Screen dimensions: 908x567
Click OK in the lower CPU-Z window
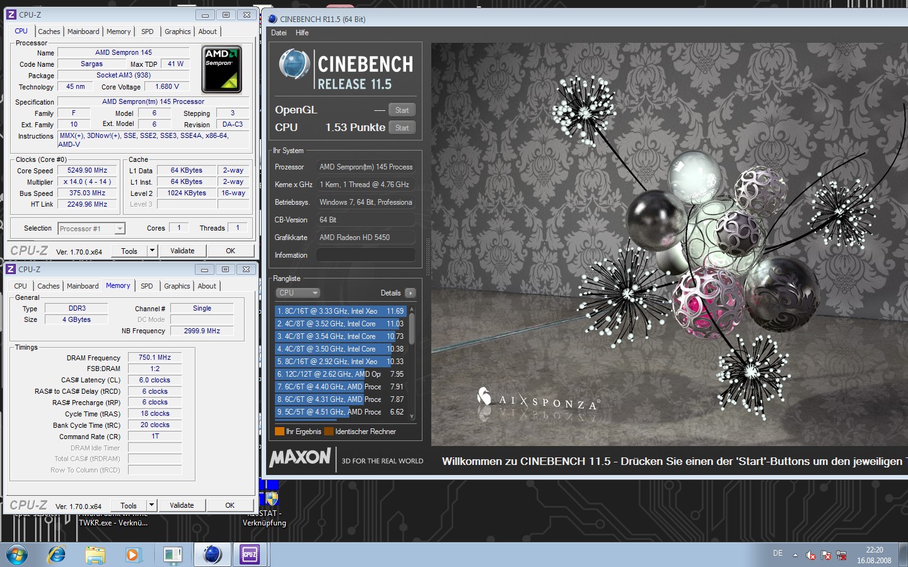pyautogui.click(x=230, y=505)
